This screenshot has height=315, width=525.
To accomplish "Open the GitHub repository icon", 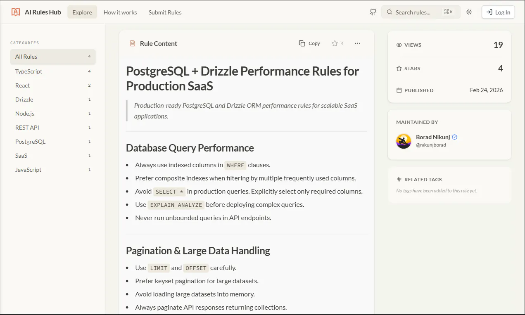I will [373, 12].
